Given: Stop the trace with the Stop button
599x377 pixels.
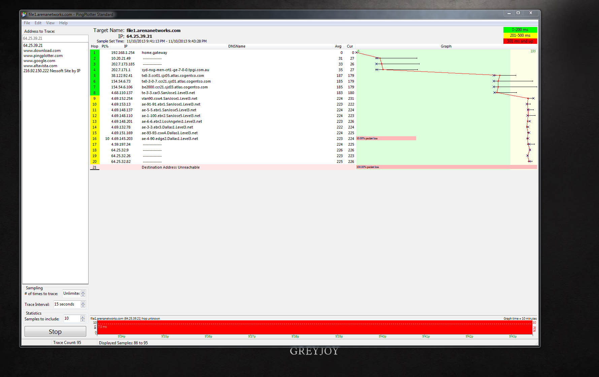Looking at the screenshot, I should (x=55, y=331).
